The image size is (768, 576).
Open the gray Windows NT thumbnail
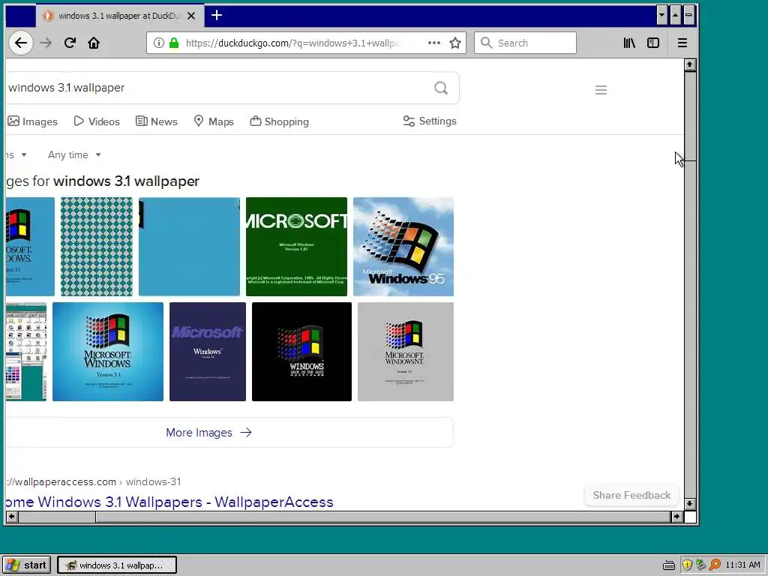click(406, 352)
